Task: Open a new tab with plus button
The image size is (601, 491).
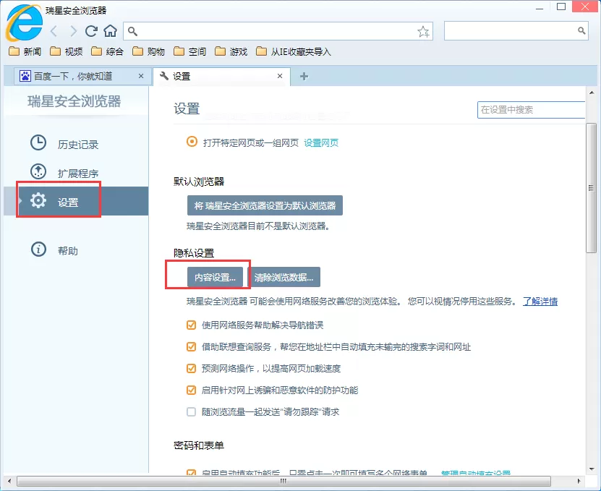Action: coord(304,76)
